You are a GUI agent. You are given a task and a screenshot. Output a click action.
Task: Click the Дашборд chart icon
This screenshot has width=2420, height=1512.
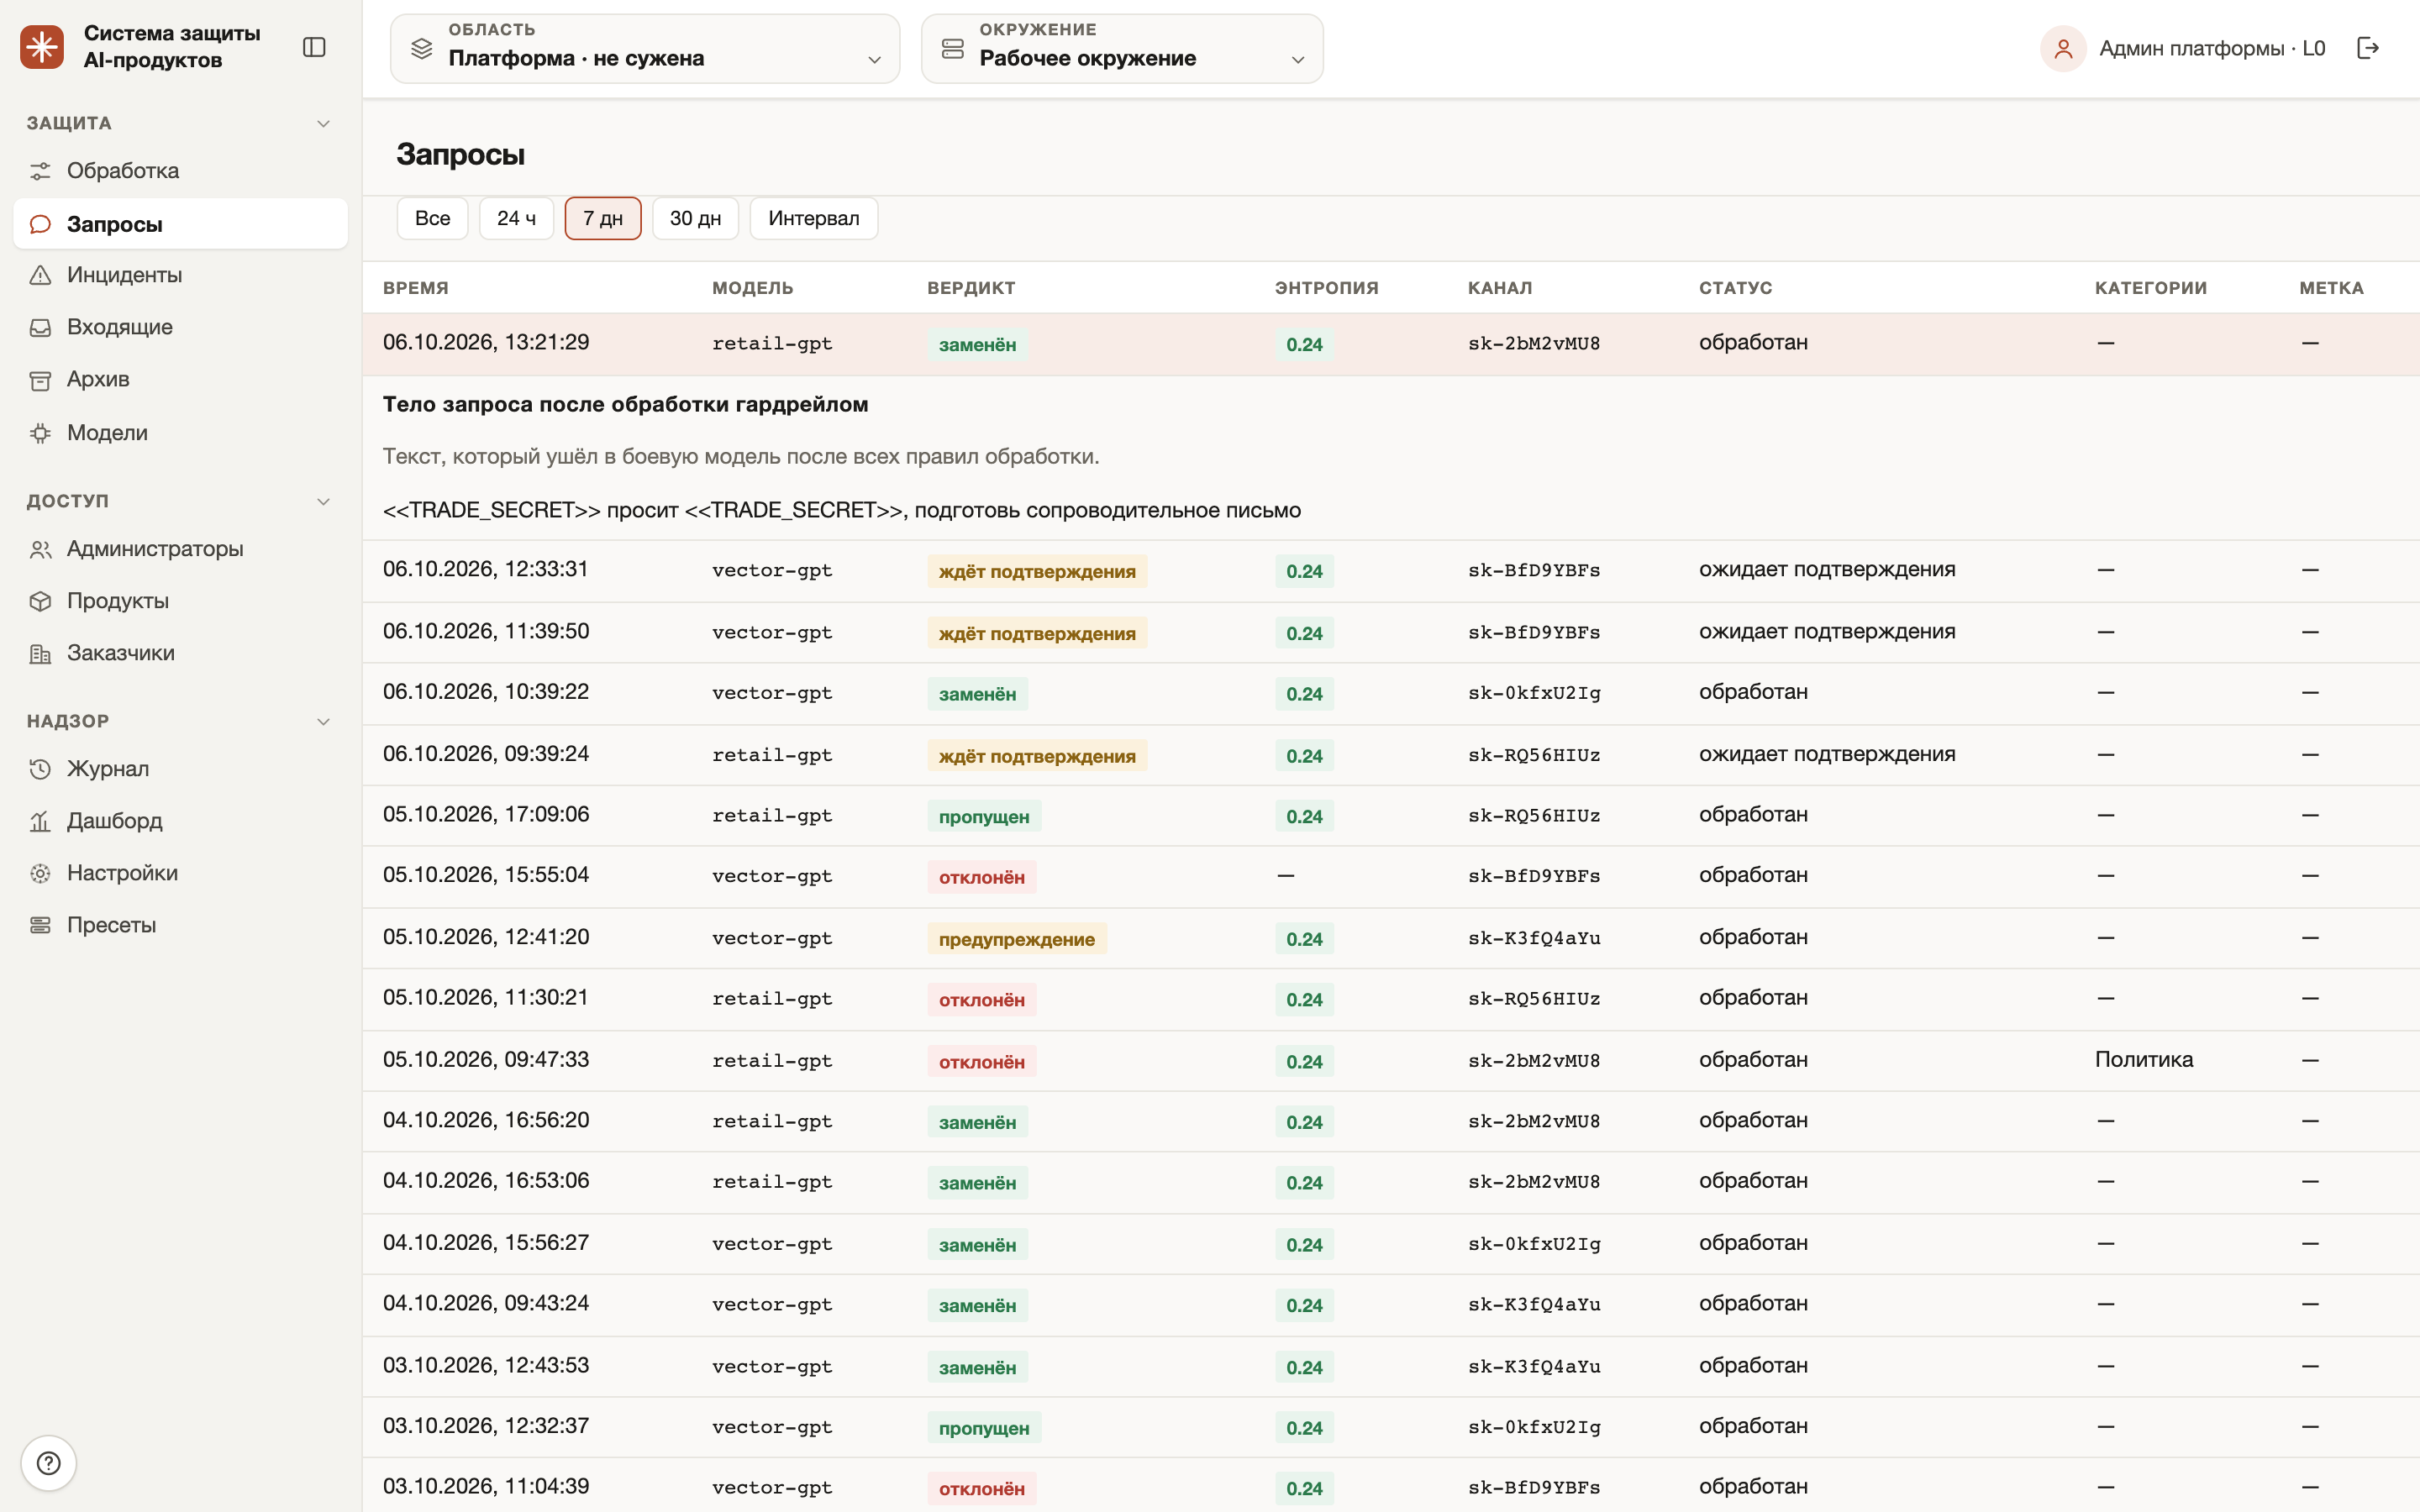40,821
